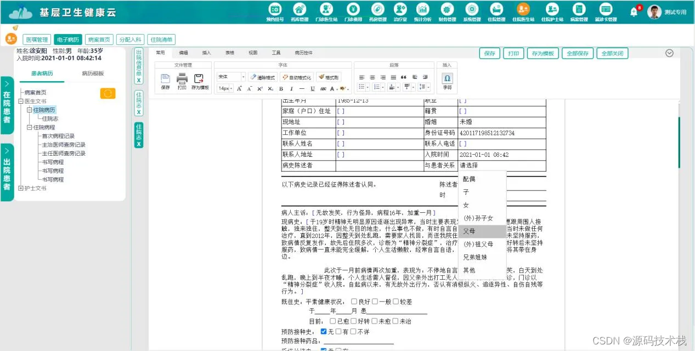Open the 系统管理 module icon
This screenshot has width=695, height=351.
tap(472, 9)
